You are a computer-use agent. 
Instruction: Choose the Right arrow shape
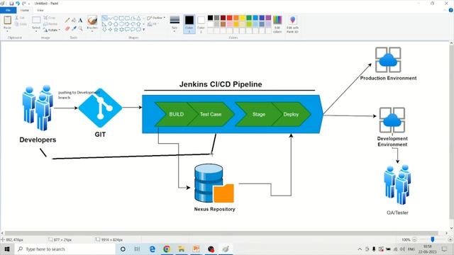pyautogui.click(x=127, y=24)
